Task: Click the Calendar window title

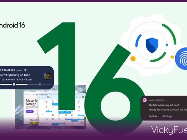Action: [x=44, y=95]
